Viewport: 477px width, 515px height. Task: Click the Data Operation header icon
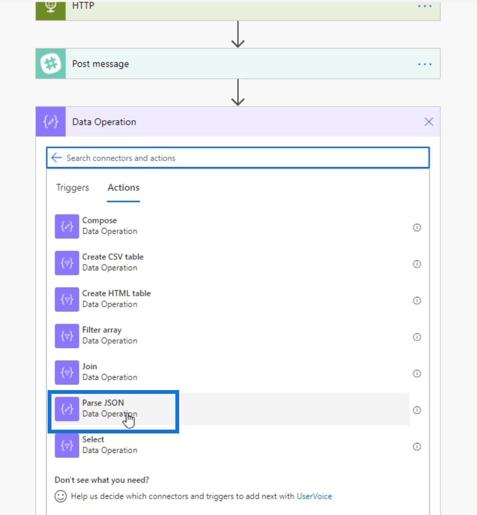pos(51,122)
